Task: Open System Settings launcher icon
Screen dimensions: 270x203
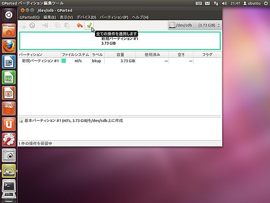Action: 9,139
